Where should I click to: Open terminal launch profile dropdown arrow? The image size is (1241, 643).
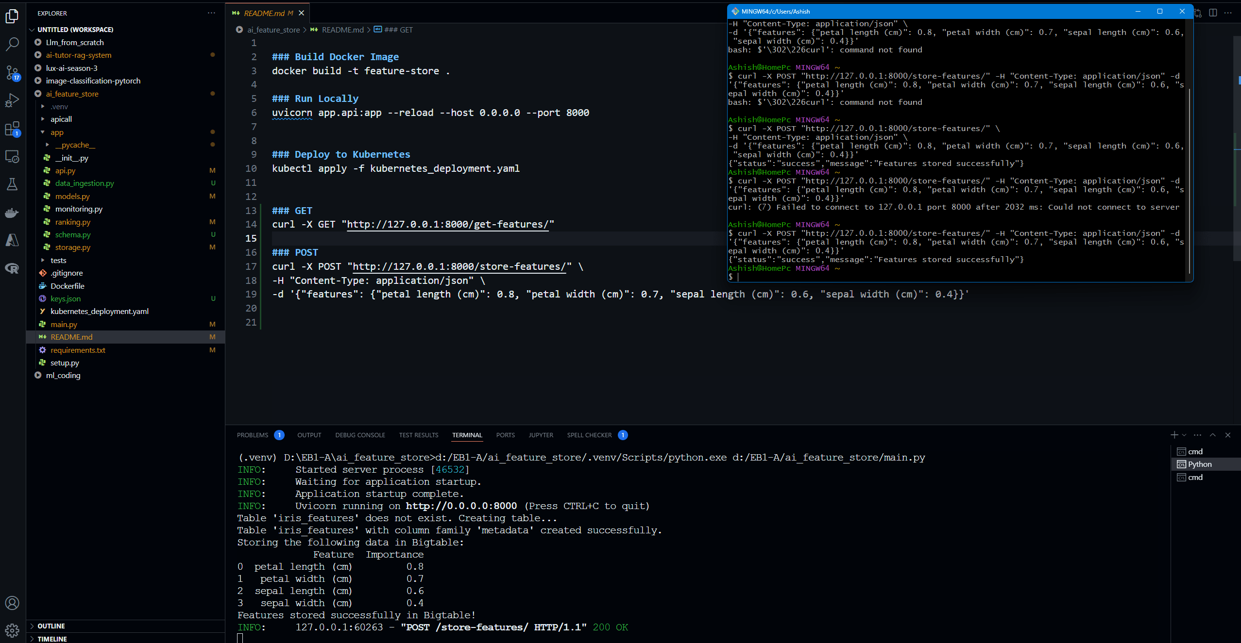coord(1184,435)
